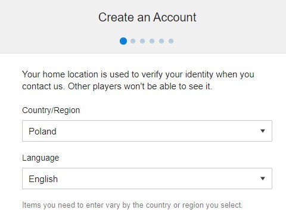Screen dimensions: 286x216
Task: Click the Language dropdown arrow
Action: (263, 179)
